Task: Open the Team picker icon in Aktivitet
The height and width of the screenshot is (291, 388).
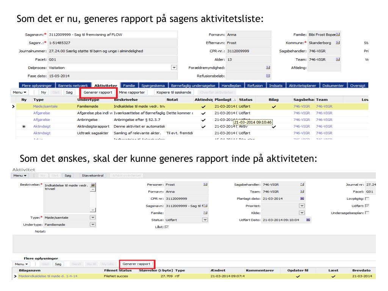Action: [x=302, y=191]
